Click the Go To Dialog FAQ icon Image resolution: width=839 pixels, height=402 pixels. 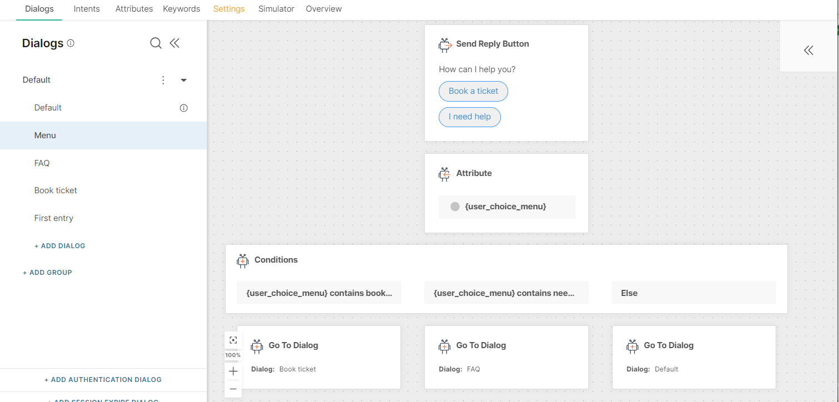444,346
